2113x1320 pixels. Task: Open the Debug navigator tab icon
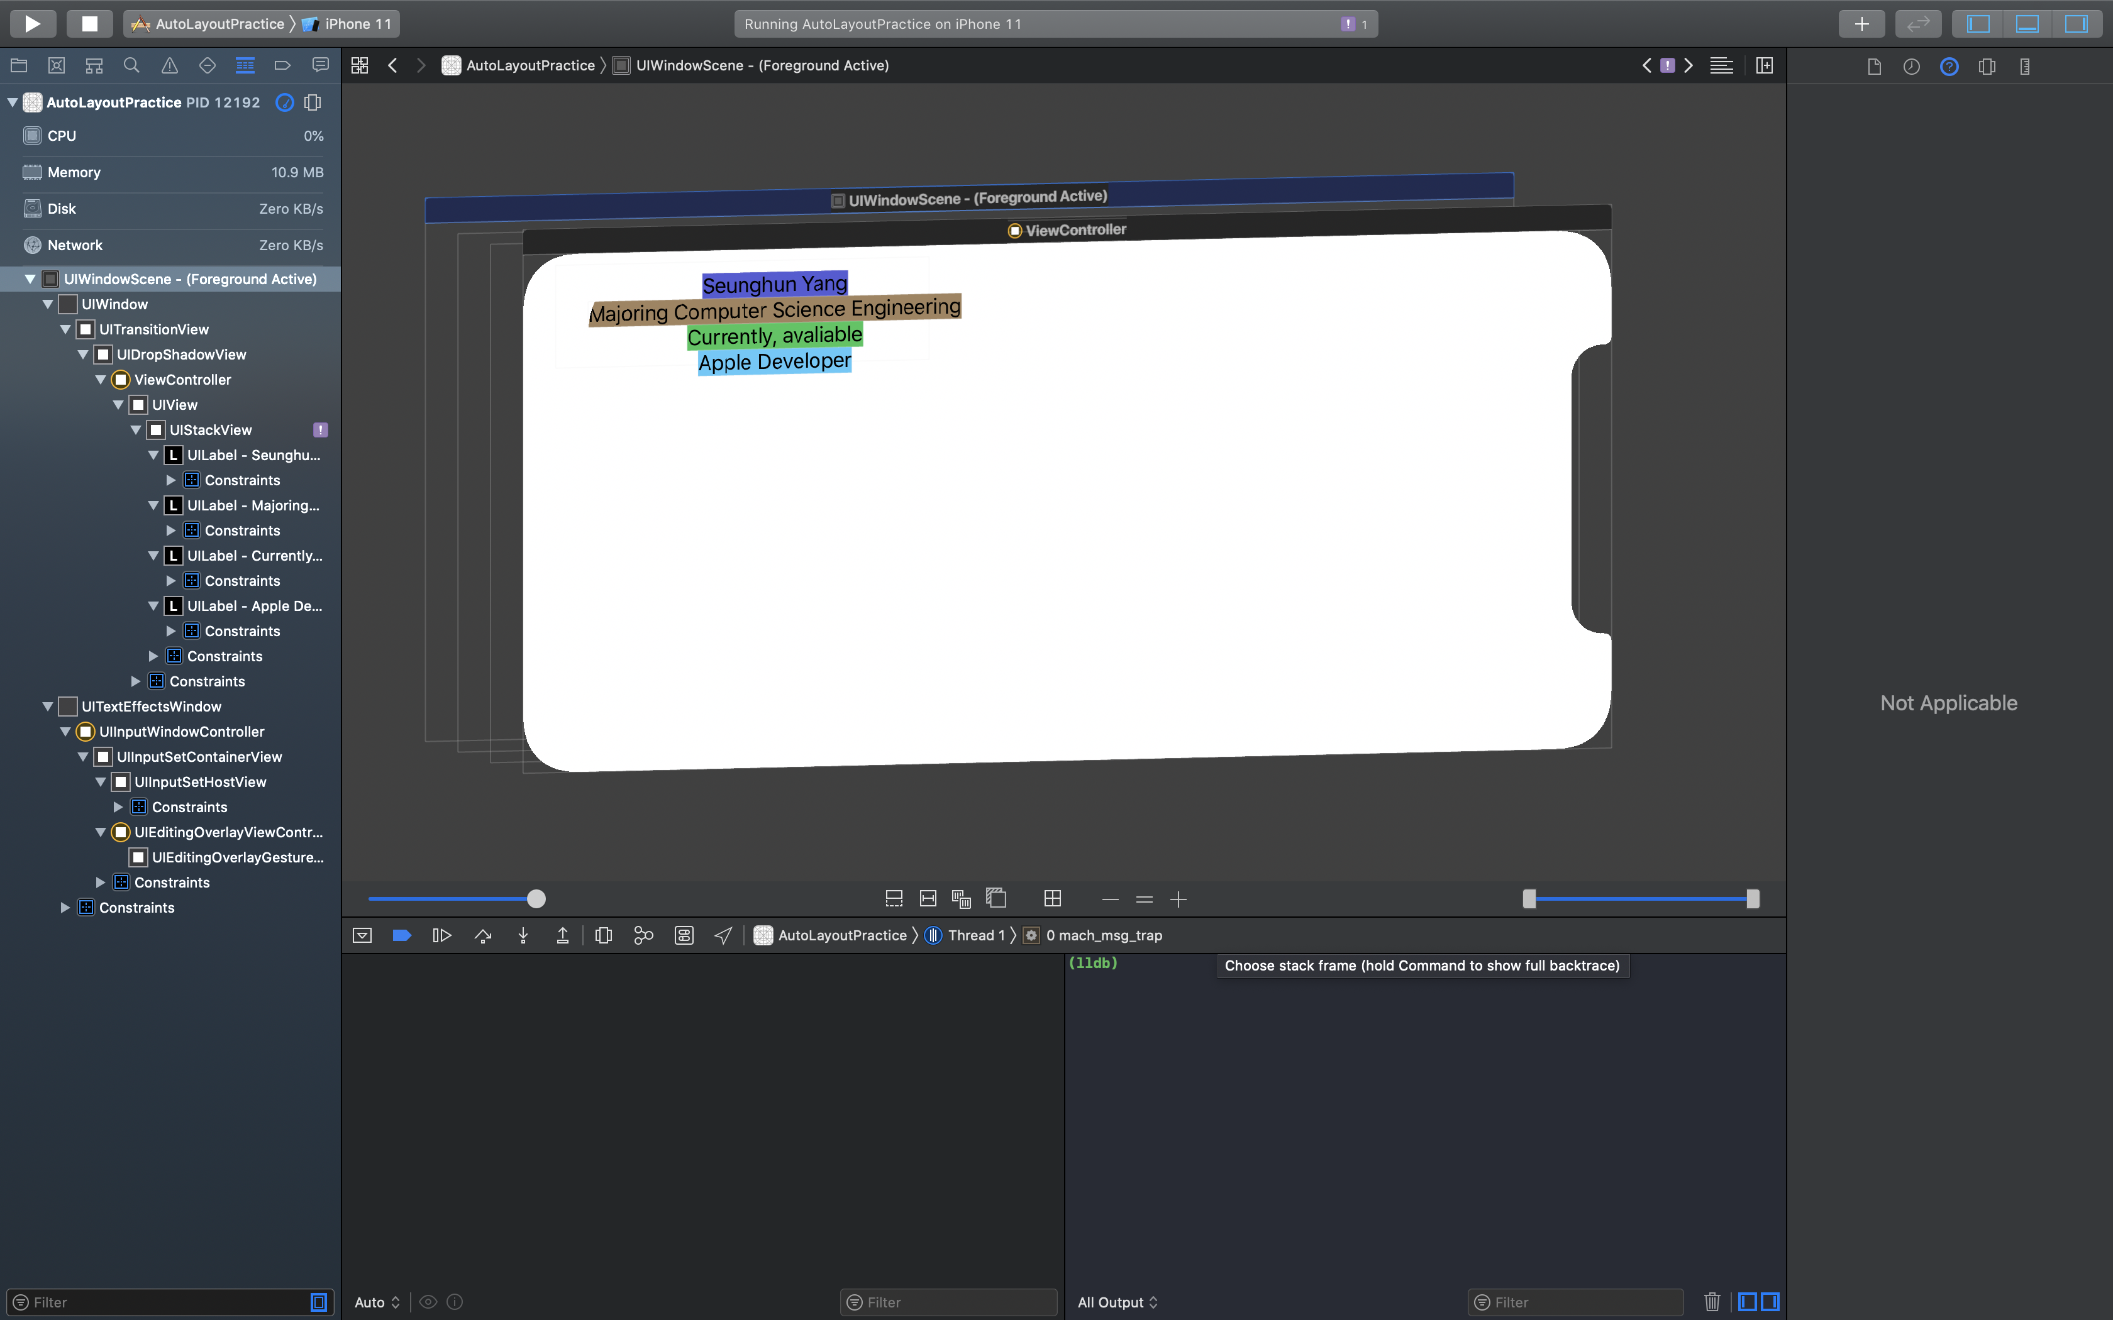(245, 65)
